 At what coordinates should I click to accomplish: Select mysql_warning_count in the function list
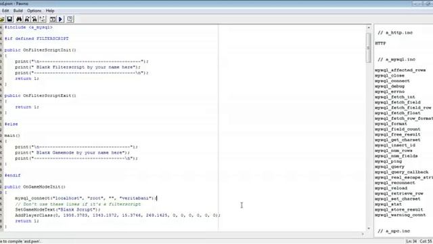pos(400,215)
